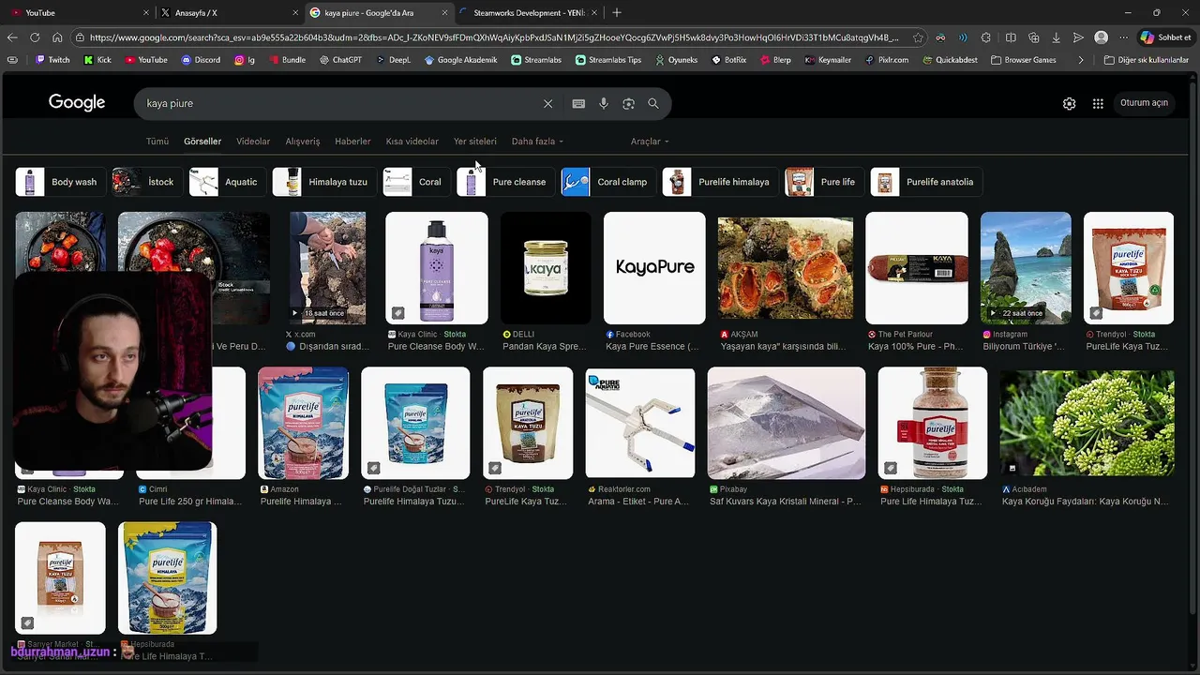Open Diğer sık kullanılanlar folder
The image size is (1200, 675).
click(1146, 60)
